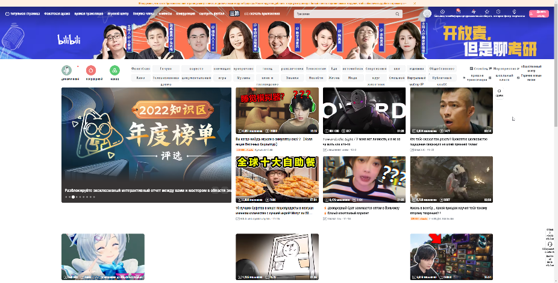This screenshot has width=558, height=283.
Task: Open the masked anime character video thumbnail
Action: pos(364,111)
